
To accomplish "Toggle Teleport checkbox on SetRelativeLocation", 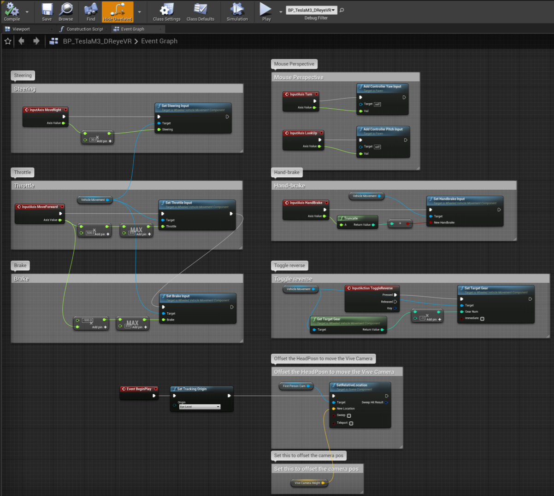I will [x=351, y=423].
